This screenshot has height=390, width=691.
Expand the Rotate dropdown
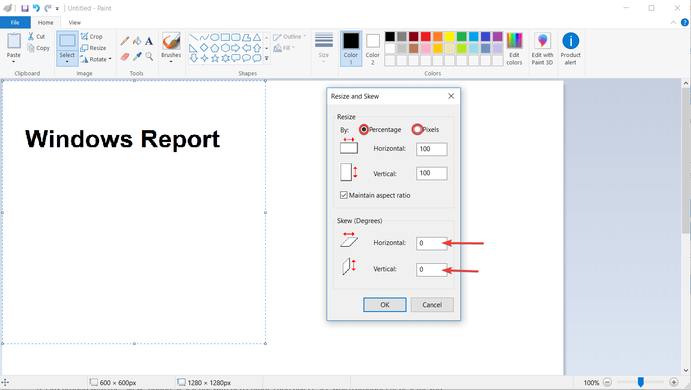point(110,59)
